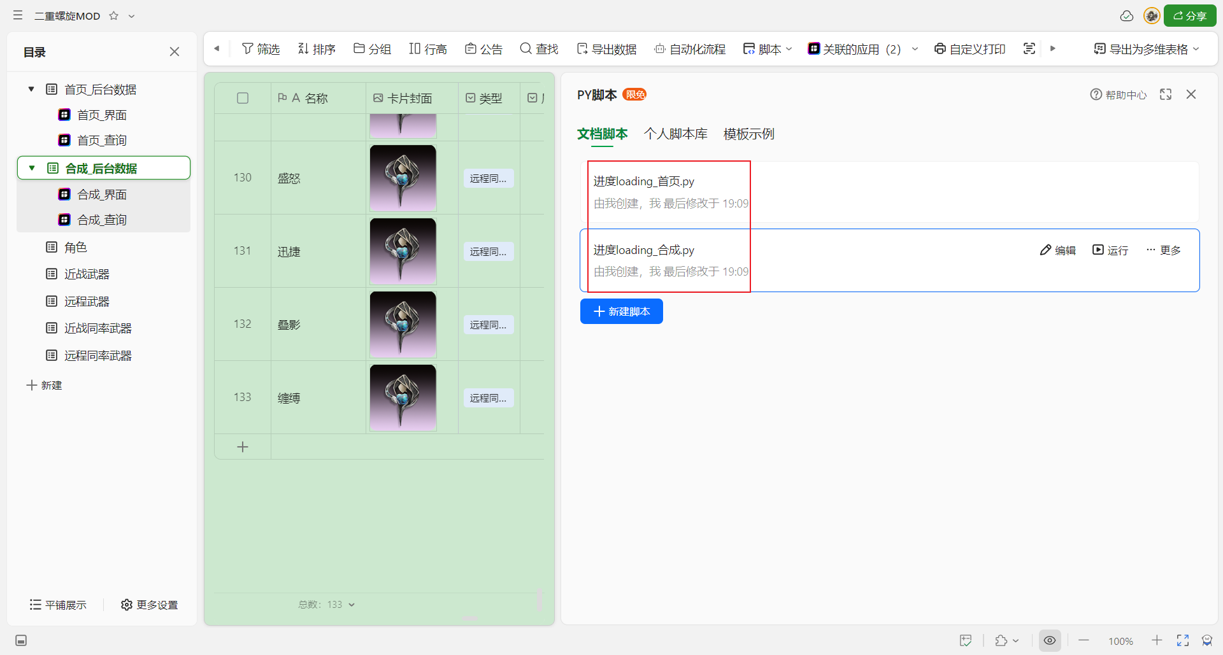1223x655 pixels.
Task: Click the card cover thumbnail for 盛怒
Action: point(403,178)
